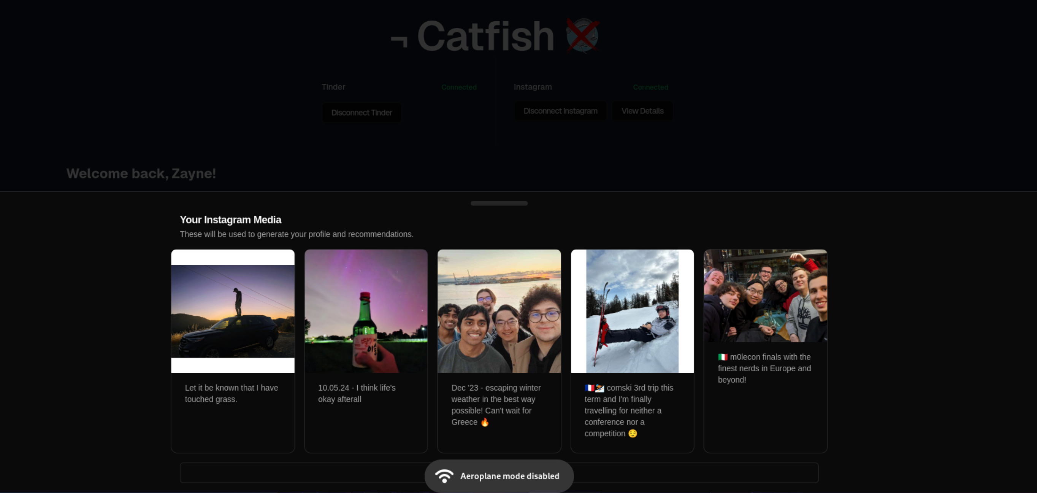Open the skier lying in snow photo
This screenshot has width=1037, height=493.
click(x=632, y=311)
